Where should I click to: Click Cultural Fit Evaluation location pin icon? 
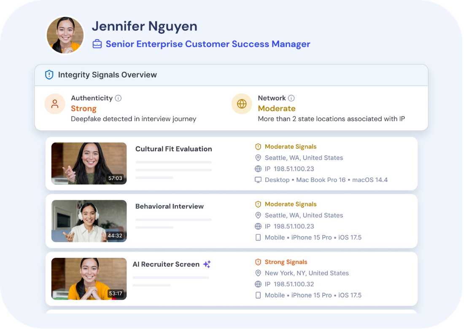pyautogui.click(x=258, y=158)
